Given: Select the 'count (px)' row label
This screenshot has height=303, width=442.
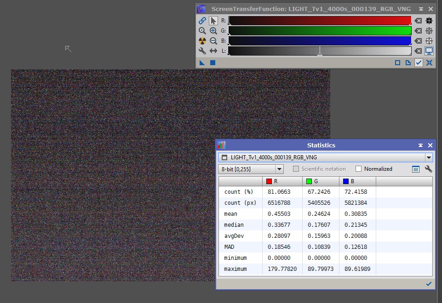Looking at the screenshot, I should pyautogui.click(x=240, y=203).
